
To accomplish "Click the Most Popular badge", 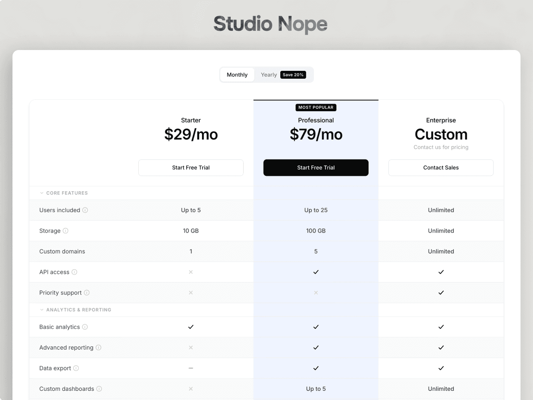I will pos(316,107).
